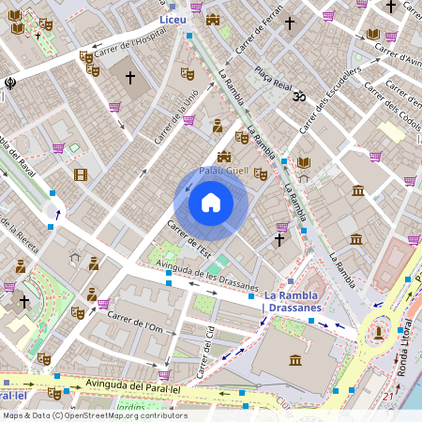422x422 pixels.
Task: Select the library book icon beside La Rambla
Action: coord(304,162)
